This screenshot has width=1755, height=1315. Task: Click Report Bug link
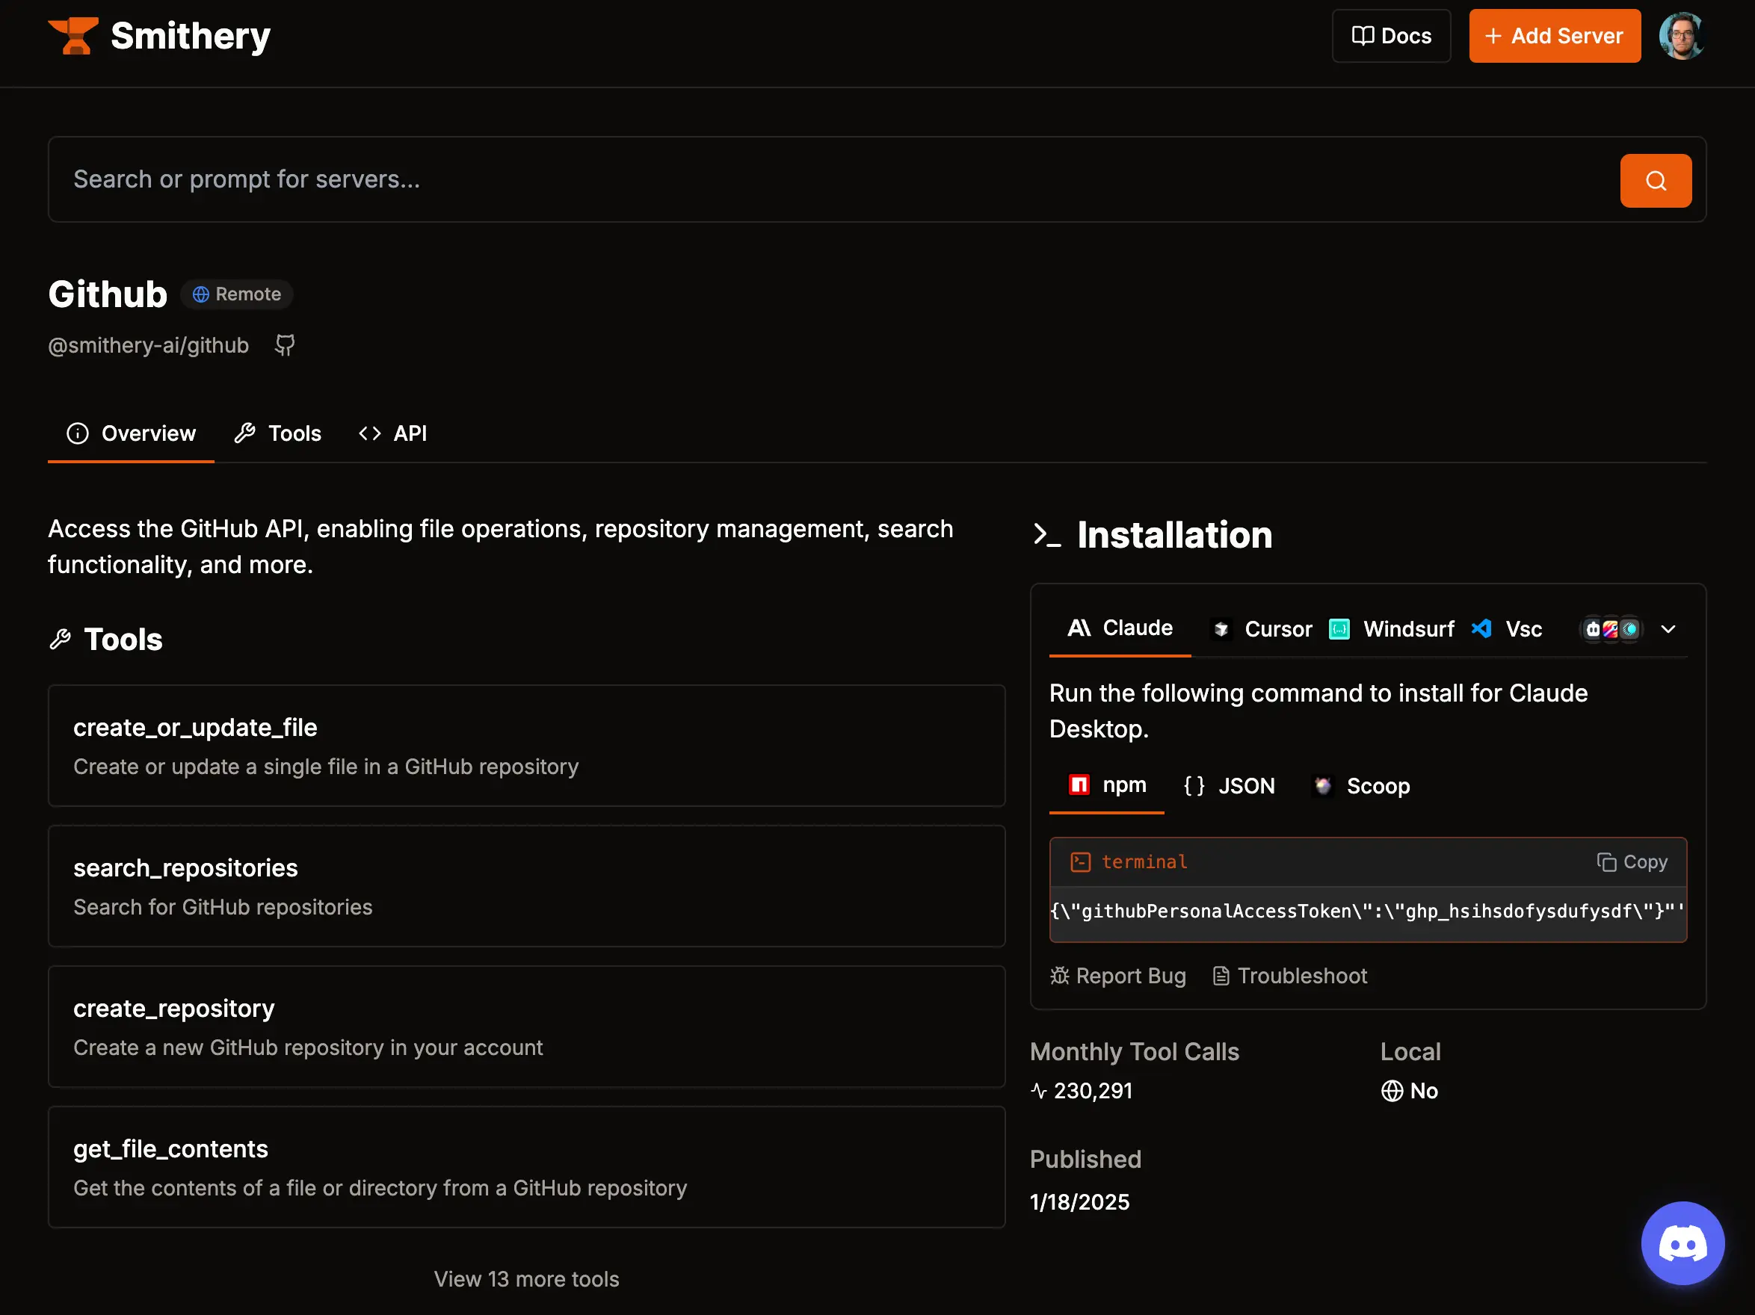tap(1118, 976)
